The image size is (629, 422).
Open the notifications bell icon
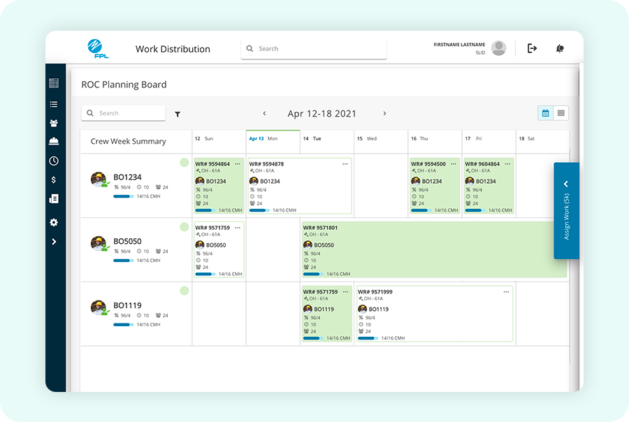click(560, 48)
